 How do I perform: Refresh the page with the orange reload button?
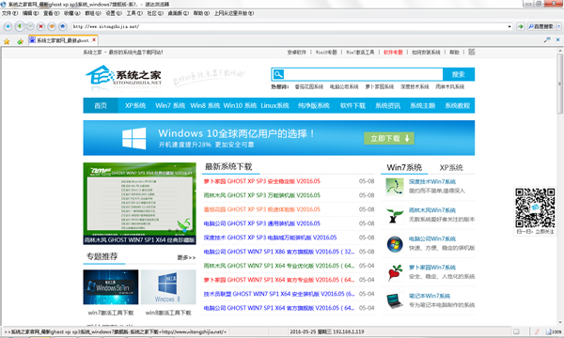pos(52,26)
